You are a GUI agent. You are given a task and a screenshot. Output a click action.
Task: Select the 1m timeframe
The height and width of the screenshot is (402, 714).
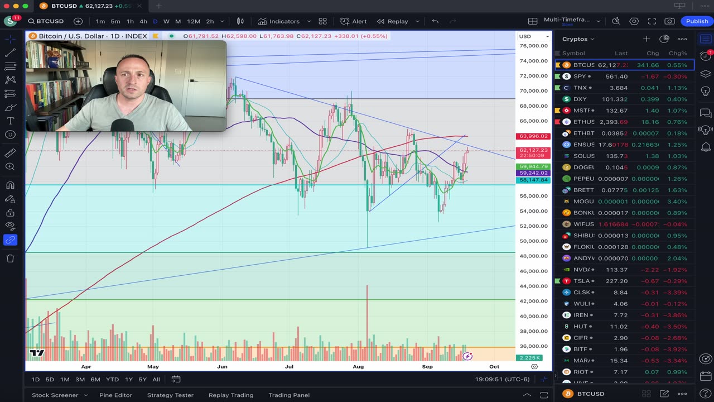[x=100, y=21]
